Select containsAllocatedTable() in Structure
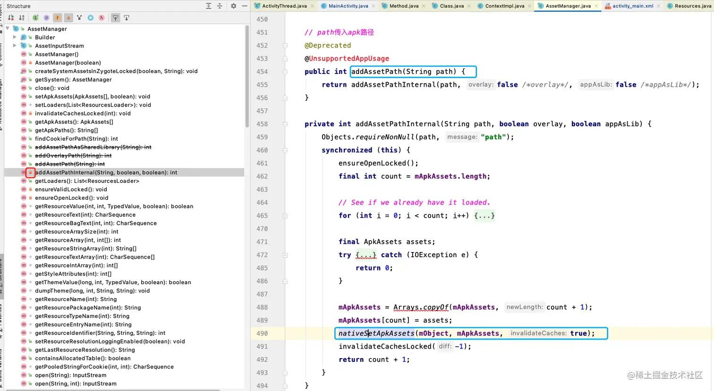 point(83,358)
